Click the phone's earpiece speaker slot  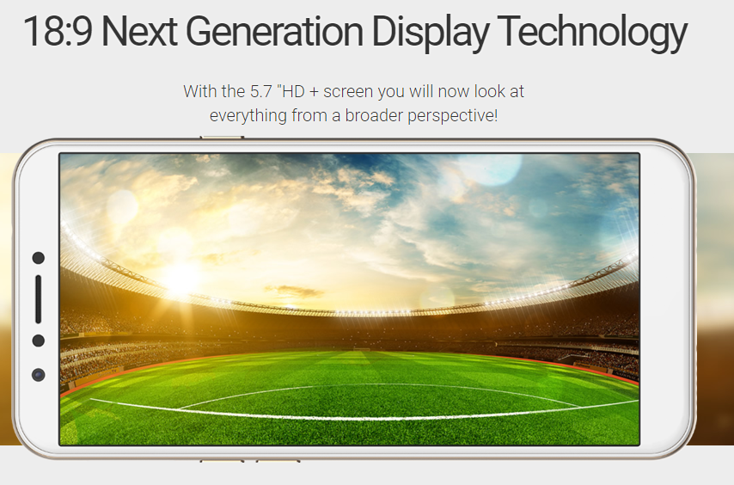click(39, 299)
